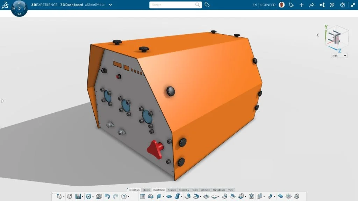Open the mm units dropdown
The width and height of the screenshot is (358, 201).
tap(338, 55)
